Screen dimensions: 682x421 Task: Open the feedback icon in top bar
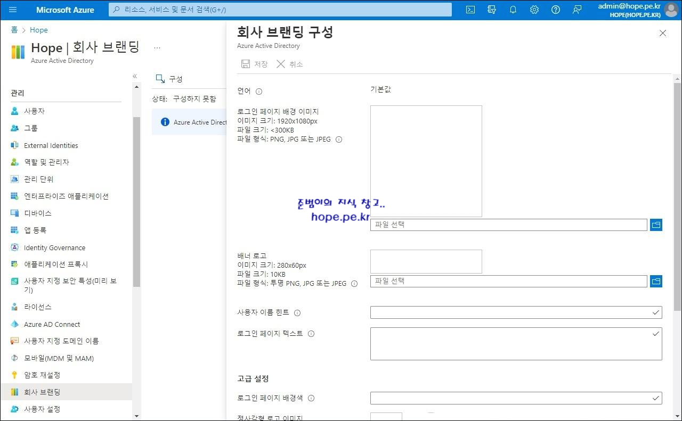click(577, 10)
